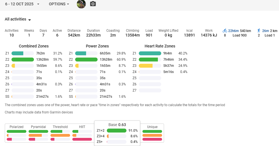This screenshot has width=279, height=146.
Task: Click the Combined Zones heading
Action: pos(34,46)
